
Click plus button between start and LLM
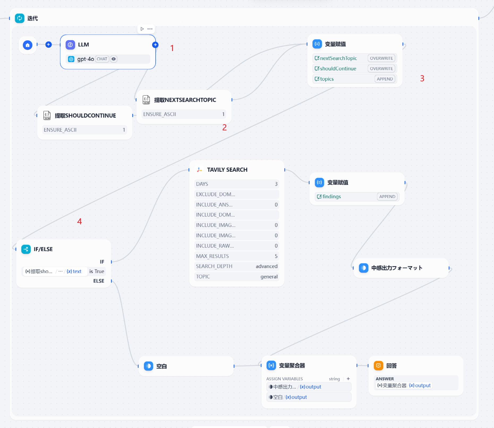[48, 45]
